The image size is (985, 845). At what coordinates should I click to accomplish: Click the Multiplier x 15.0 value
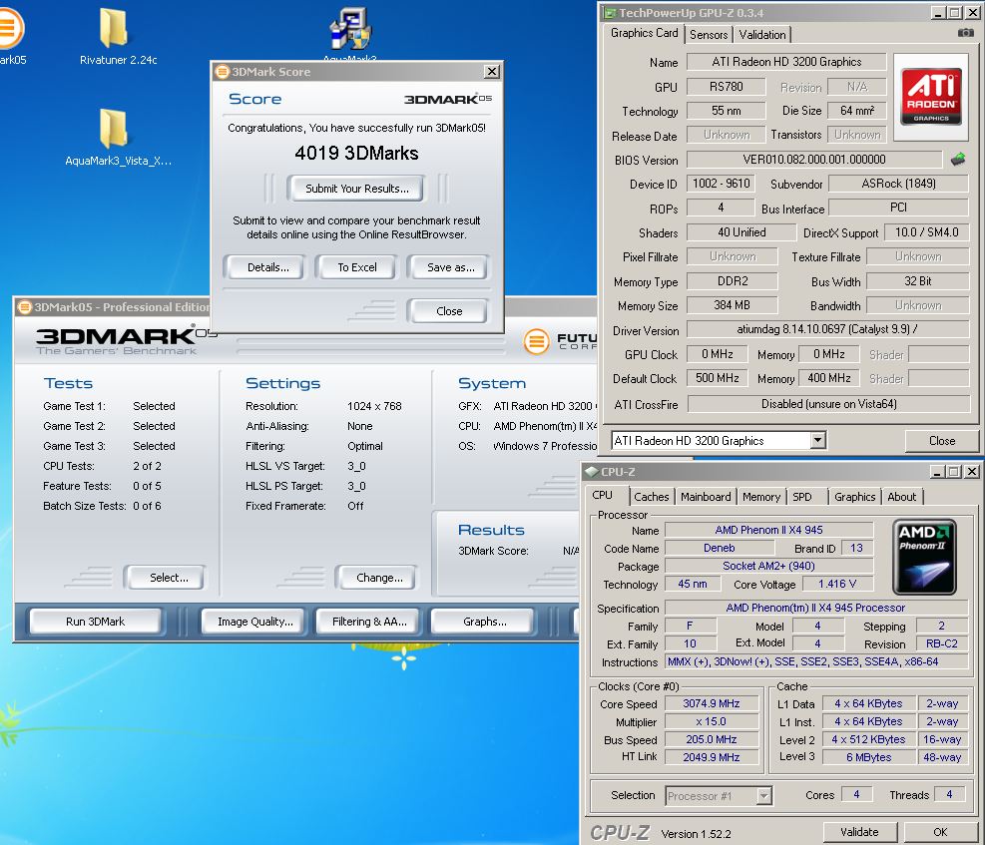tap(712, 722)
